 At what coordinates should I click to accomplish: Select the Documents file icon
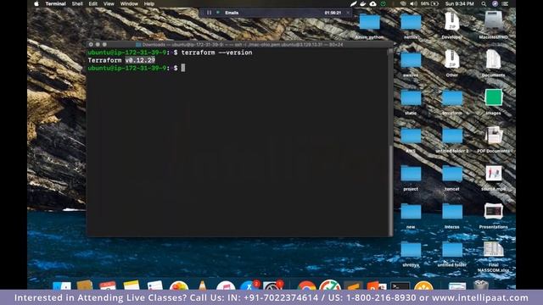(493, 59)
